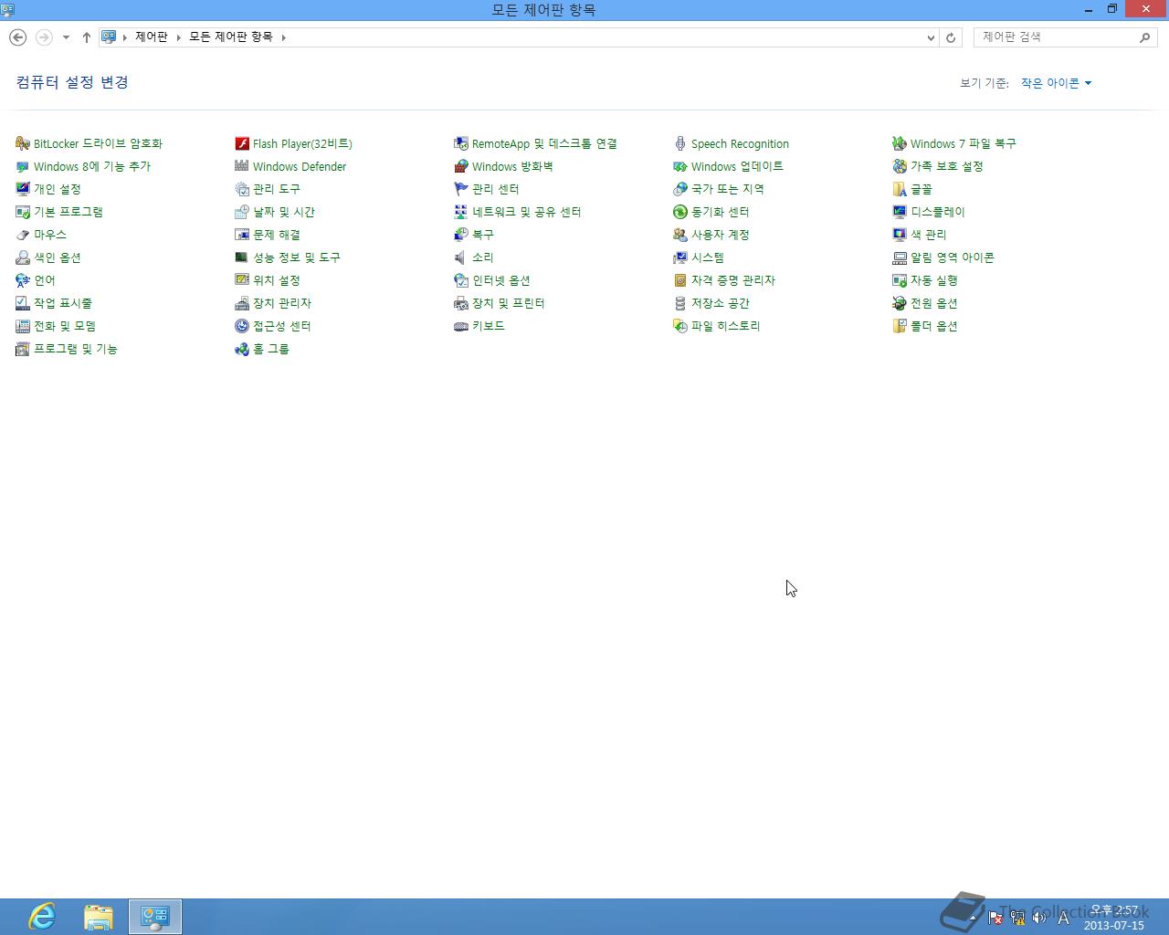Open the address bar history dropdown arrow

click(931, 37)
